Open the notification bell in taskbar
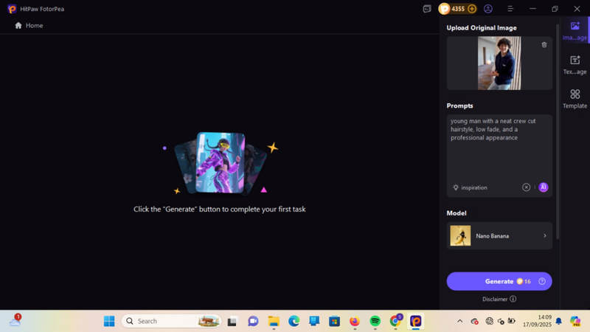This screenshot has width=590, height=332. tap(559, 321)
